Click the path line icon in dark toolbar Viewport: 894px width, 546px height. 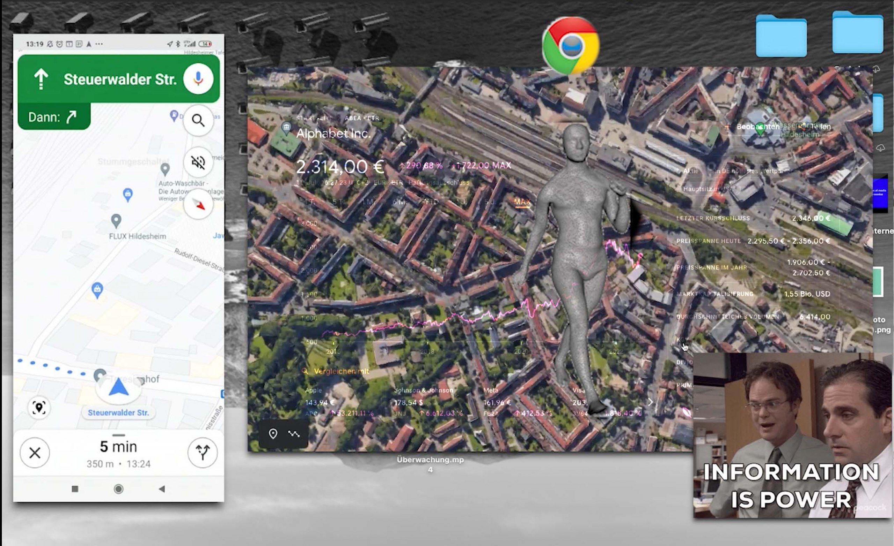tap(294, 434)
